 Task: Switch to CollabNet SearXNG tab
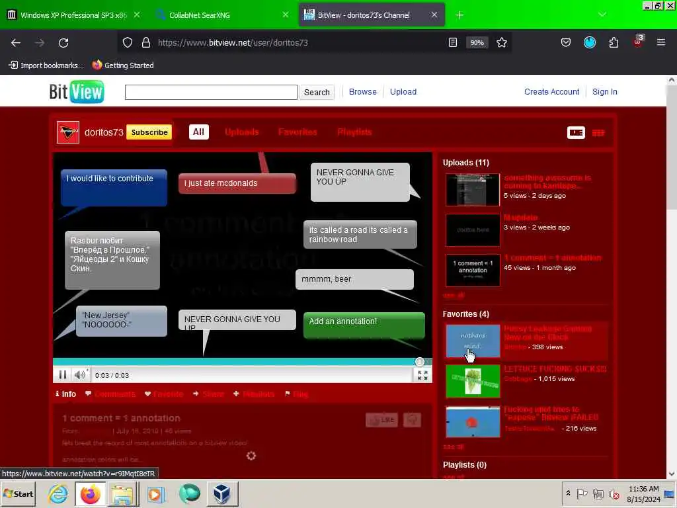pos(221,15)
